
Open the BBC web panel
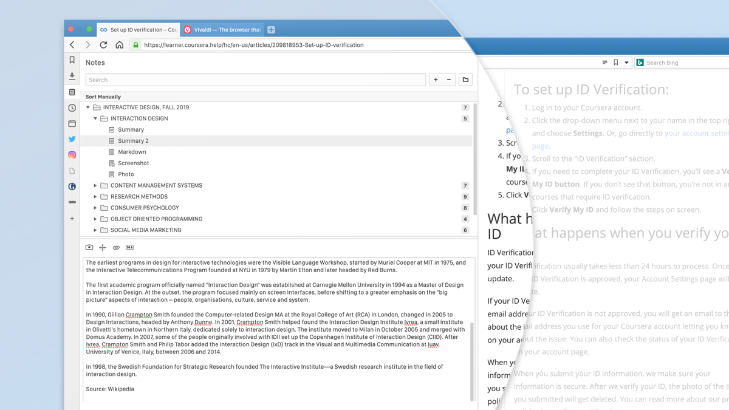[x=72, y=203]
